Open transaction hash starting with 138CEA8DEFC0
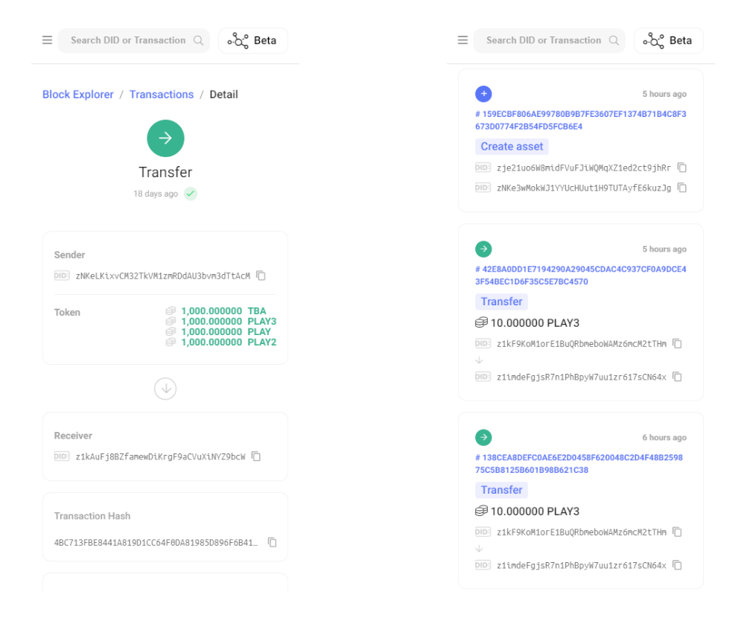750x621 pixels. [x=579, y=463]
